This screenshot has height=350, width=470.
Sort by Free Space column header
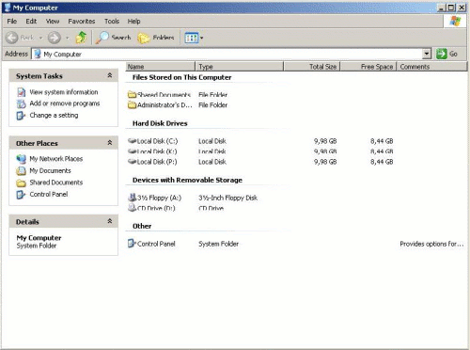[x=368, y=67]
